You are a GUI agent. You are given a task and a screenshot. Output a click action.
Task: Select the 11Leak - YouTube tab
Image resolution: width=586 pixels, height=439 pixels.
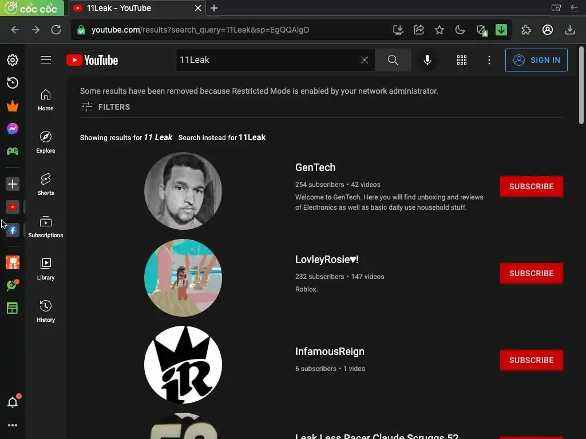pyautogui.click(x=137, y=8)
